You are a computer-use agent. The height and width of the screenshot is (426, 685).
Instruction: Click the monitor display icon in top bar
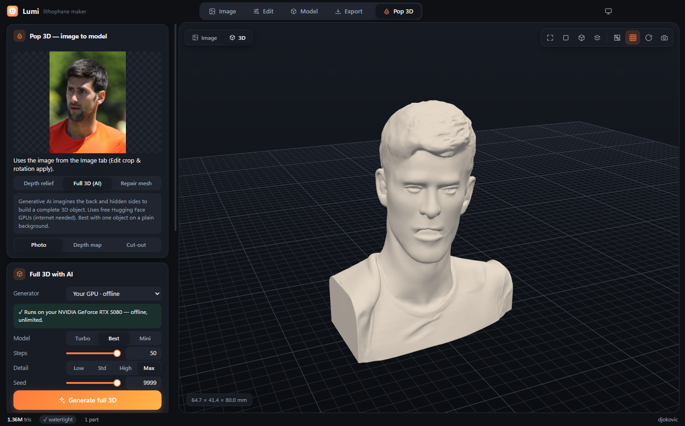608,11
